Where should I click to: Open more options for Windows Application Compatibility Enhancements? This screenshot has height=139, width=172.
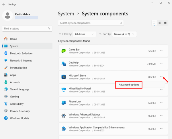[161, 129]
